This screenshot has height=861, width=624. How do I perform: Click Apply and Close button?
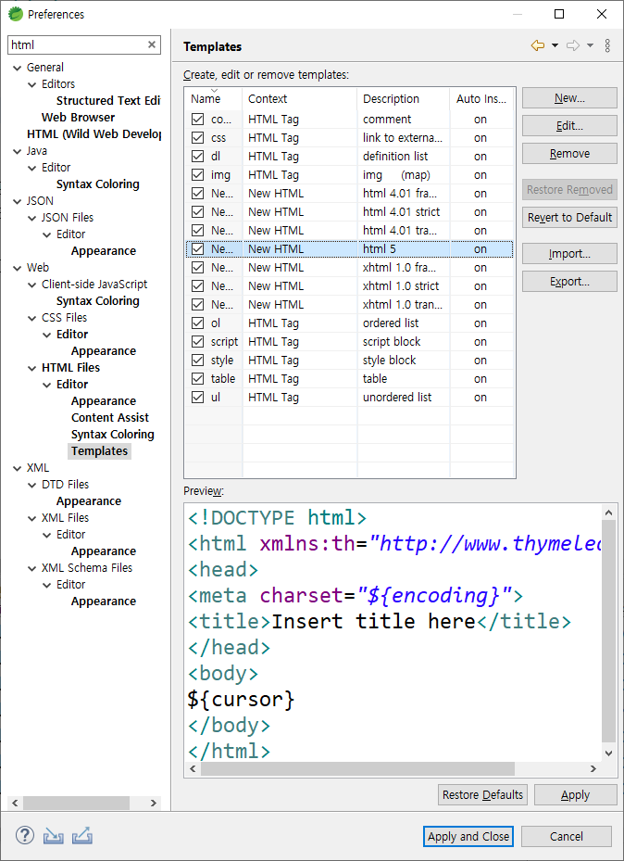[468, 836]
